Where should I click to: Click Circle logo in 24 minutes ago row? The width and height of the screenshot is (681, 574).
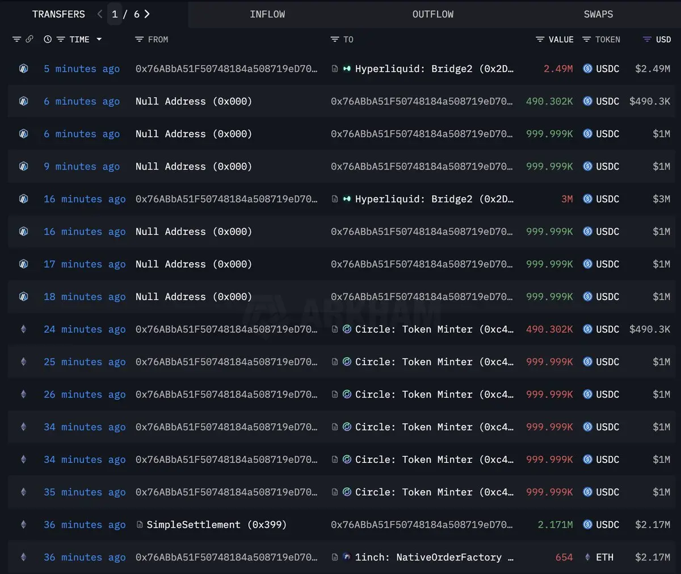pyautogui.click(x=347, y=330)
